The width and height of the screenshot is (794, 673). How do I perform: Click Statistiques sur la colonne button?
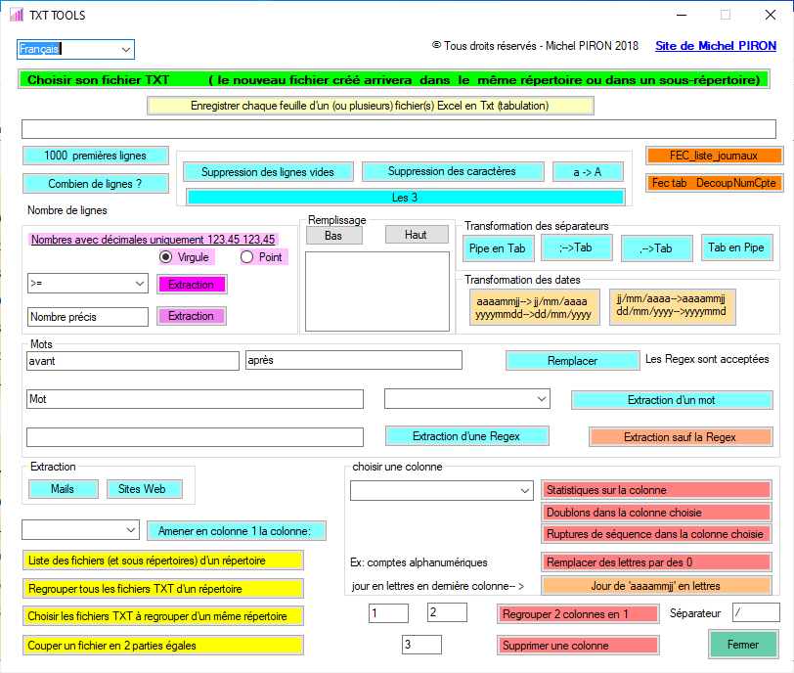point(656,490)
